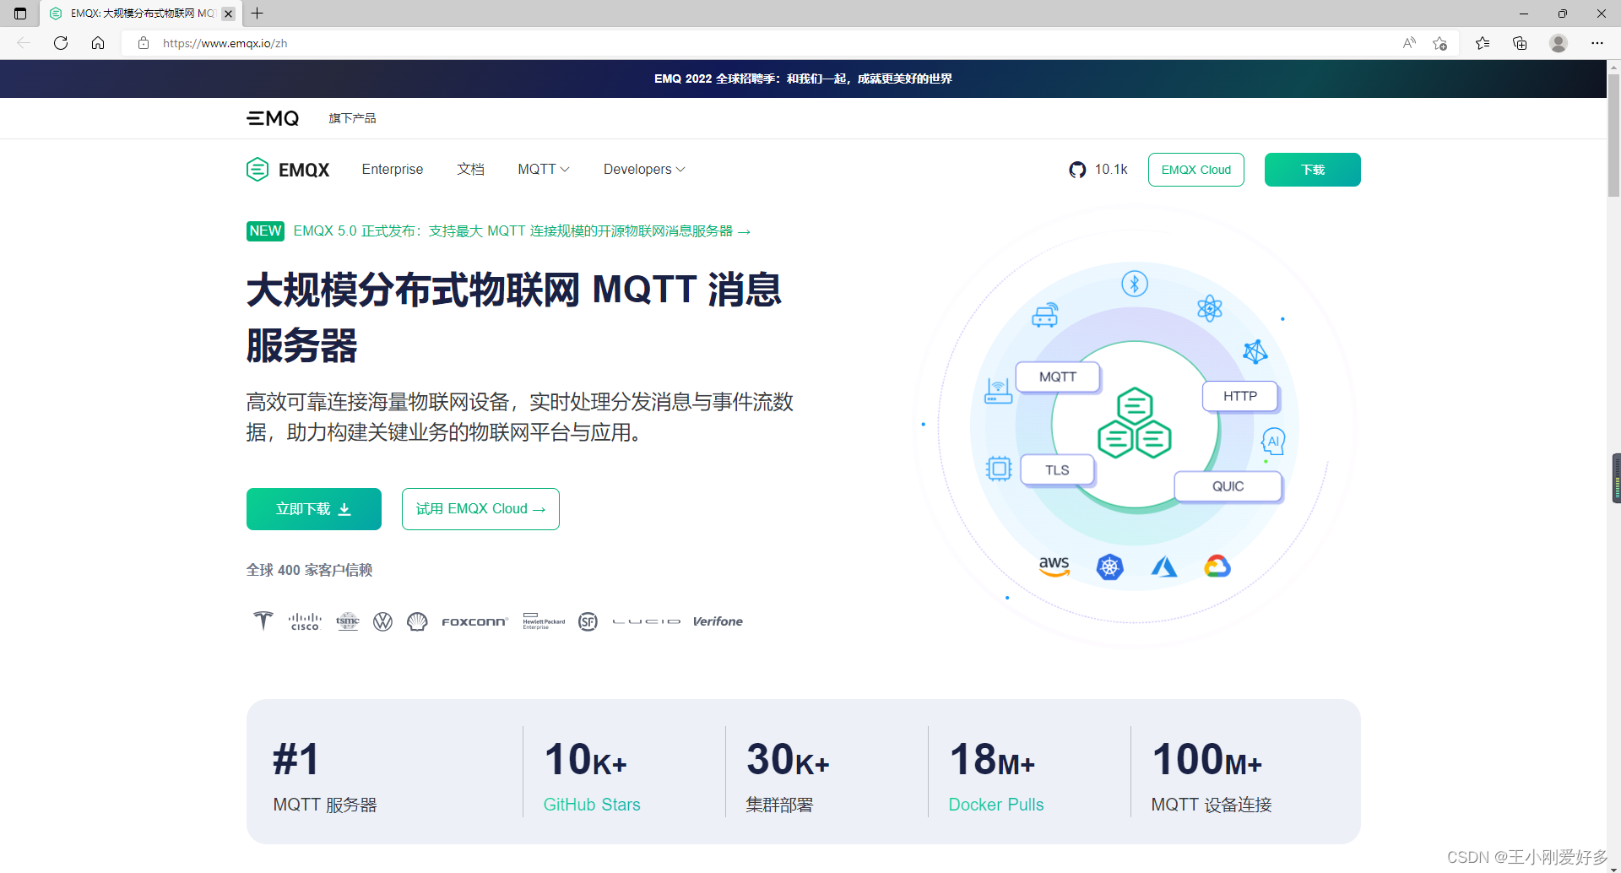Click the HTTP protocol label in diagram
This screenshot has height=873, width=1621.
(x=1240, y=396)
